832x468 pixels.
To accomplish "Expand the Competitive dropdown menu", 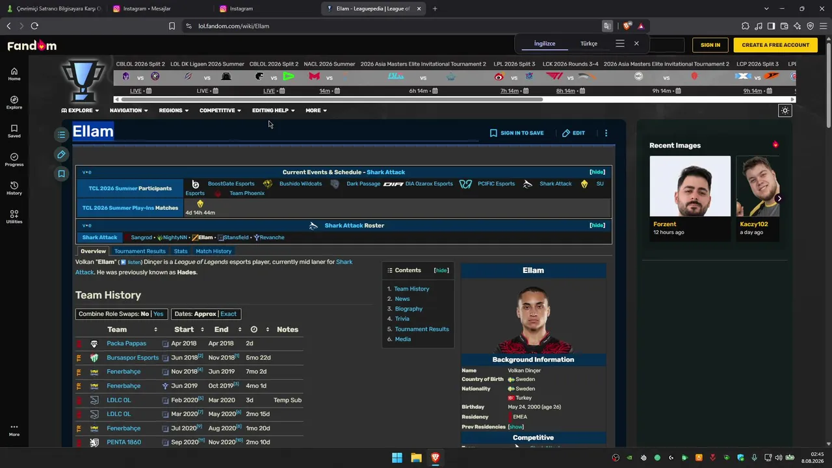I will tap(220, 110).
